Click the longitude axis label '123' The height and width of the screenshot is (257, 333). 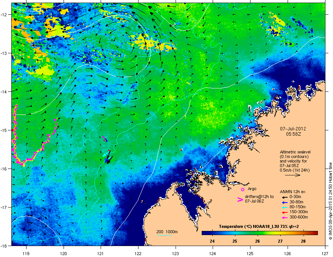[x=176, y=253]
